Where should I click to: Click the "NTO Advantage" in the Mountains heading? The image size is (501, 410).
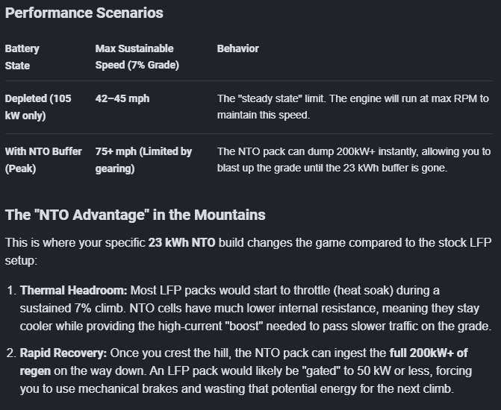(x=135, y=215)
